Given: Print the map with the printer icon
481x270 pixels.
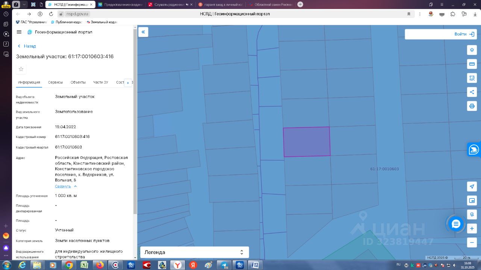Looking at the screenshot, I should point(472,106).
